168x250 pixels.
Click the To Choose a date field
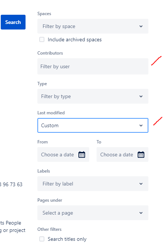[122, 154]
